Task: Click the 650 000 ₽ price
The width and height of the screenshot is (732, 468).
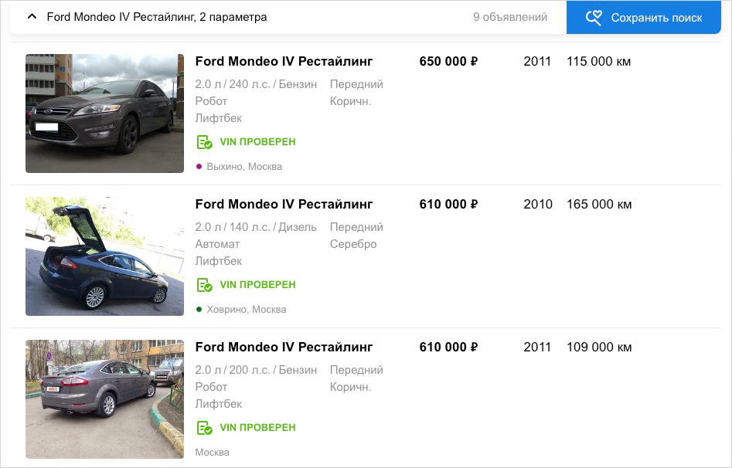Action: (x=448, y=62)
